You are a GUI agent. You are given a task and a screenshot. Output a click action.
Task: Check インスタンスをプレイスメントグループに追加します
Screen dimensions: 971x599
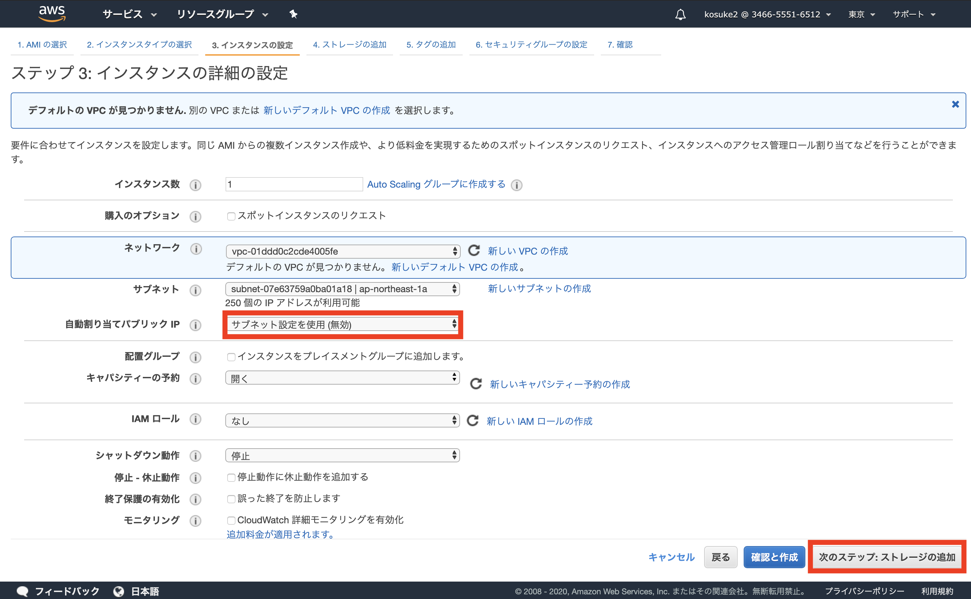[x=231, y=357]
